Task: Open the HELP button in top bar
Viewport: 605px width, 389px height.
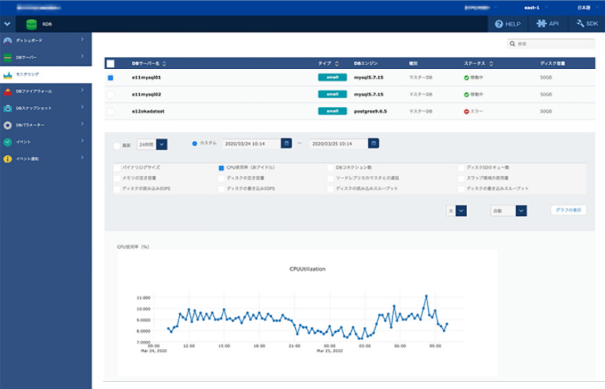Action: pos(508,24)
